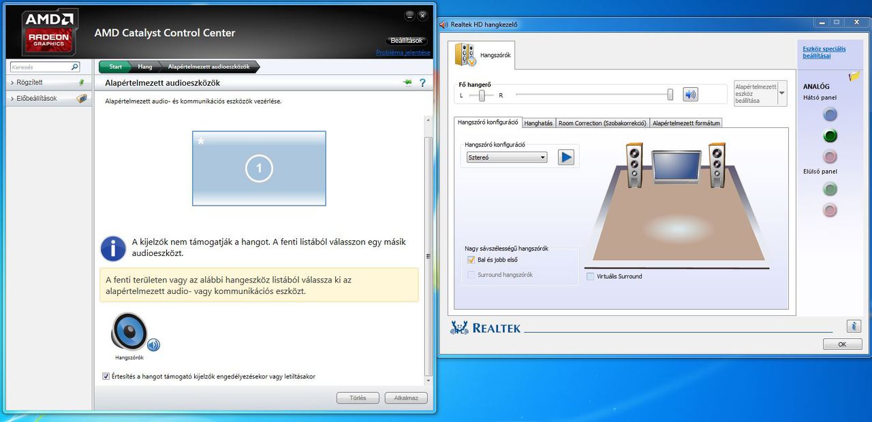
Task: Click the AMD Radeon Graphics logo
Action: pos(50,31)
